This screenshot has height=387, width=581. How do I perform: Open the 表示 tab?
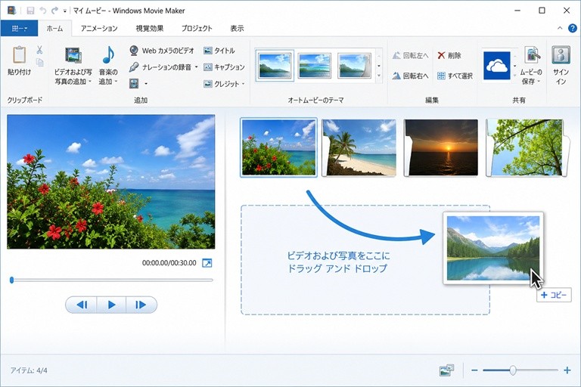tap(237, 29)
